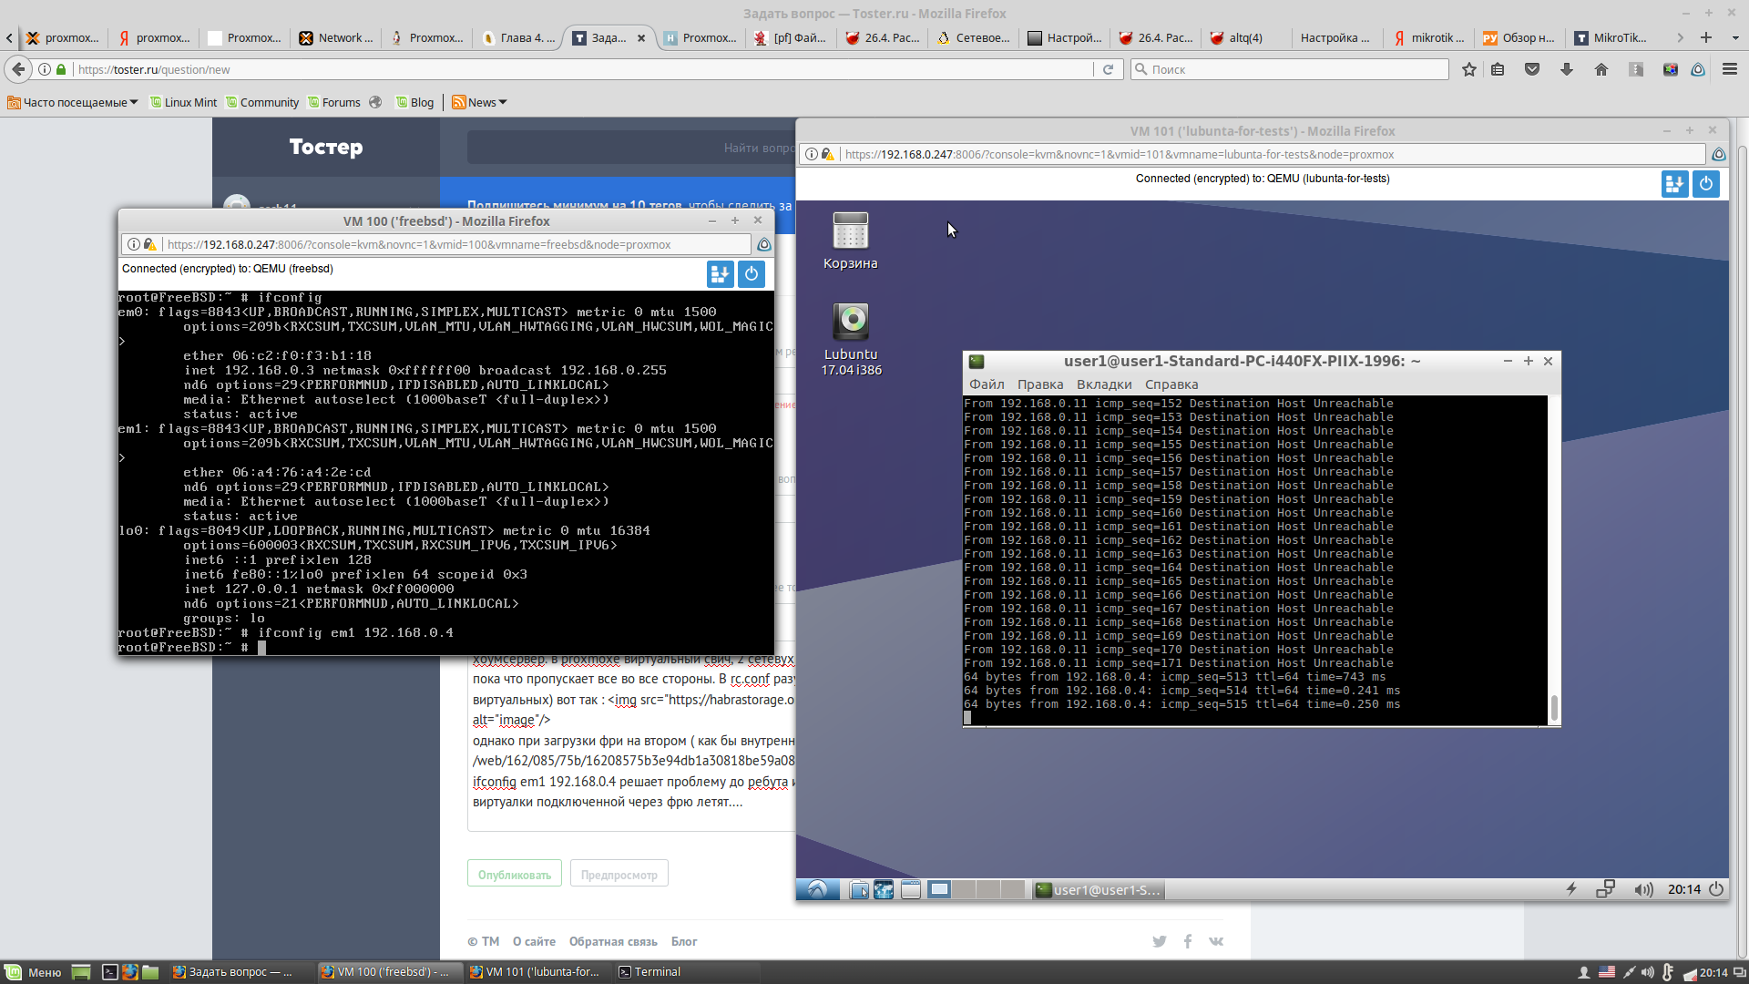The image size is (1749, 984).
Task: Reload the toster.ru page
Action: (x=1108, y=69)
